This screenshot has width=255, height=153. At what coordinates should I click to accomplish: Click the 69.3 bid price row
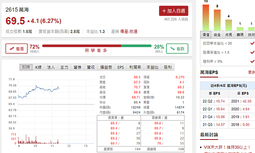click(x=119, y=133)
